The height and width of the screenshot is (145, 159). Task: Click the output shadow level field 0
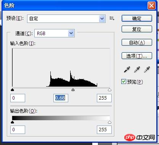click(x=18, y=130)
